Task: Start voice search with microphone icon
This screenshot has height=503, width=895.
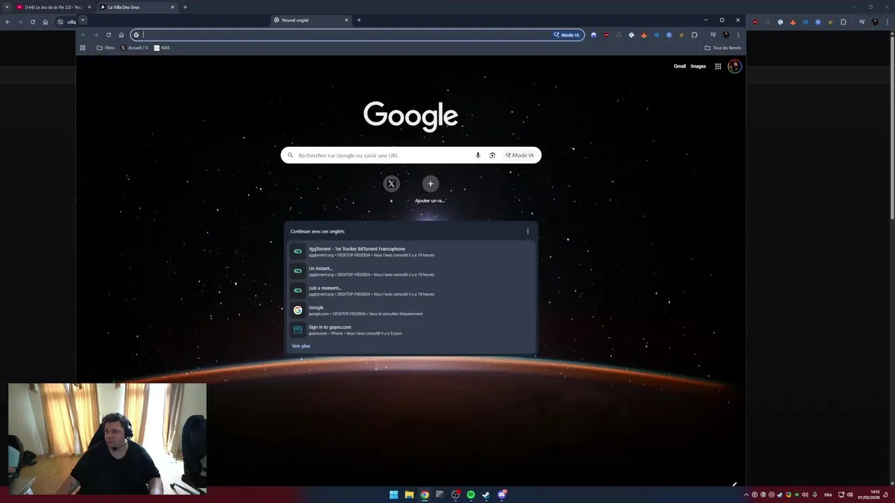Action: click(x=478, y=155)
